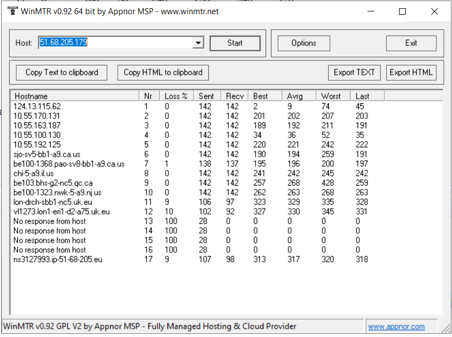
Task: Select the 124.13.115.62 hop row
Action: 37,107
